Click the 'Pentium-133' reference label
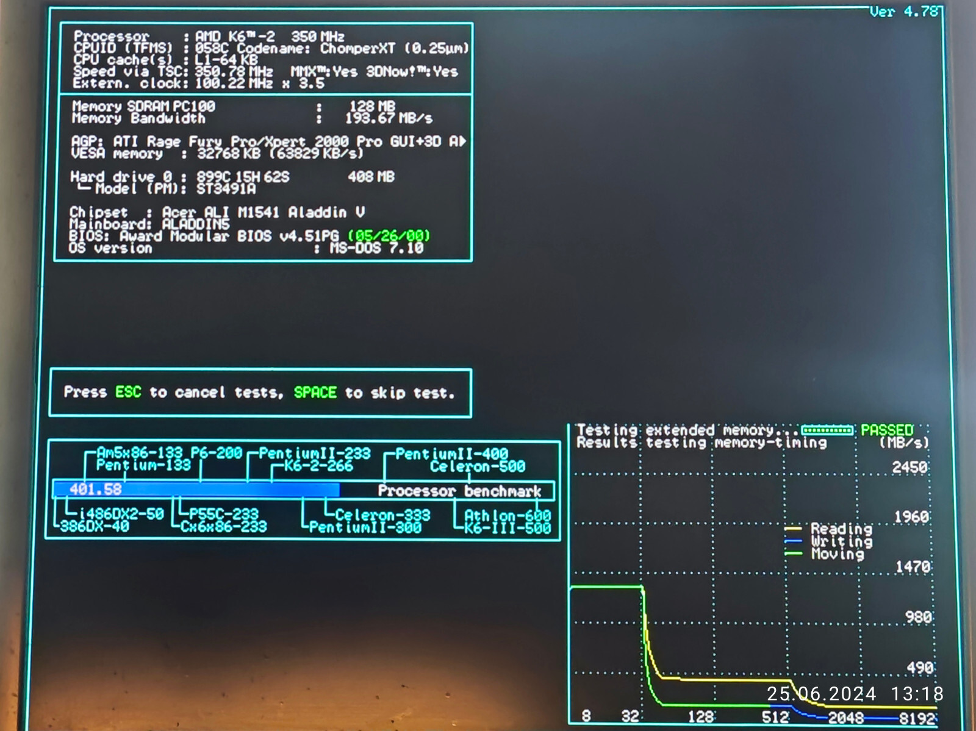This screenshot has width=976, height=731. [143, 465]
